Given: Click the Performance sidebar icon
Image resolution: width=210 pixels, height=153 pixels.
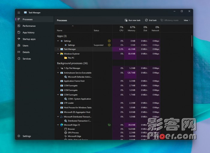Looking at the screenshot, I should tap(19, 26).
